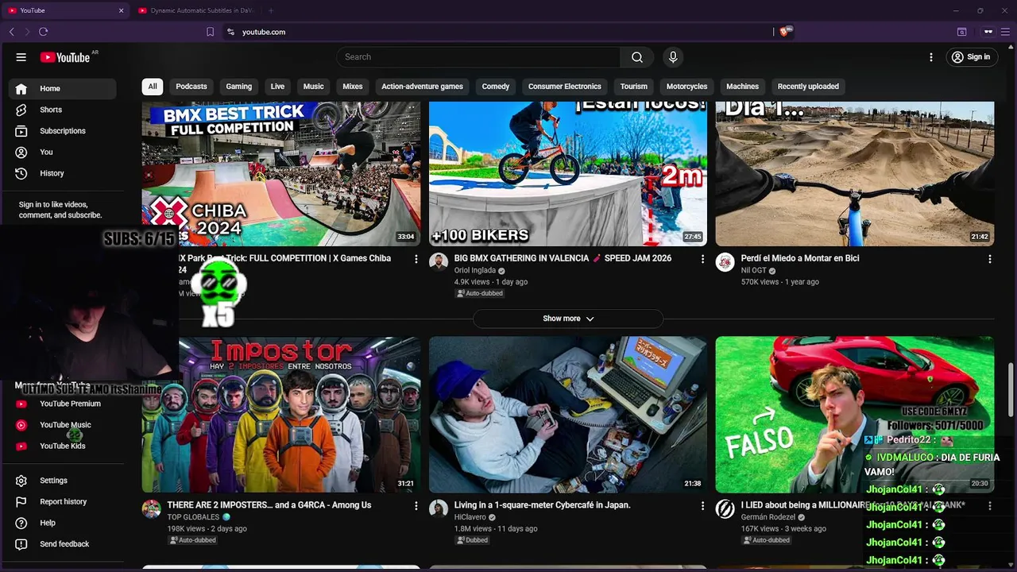Open options for I LIED MILLIONAIRE video

point(990,505)
